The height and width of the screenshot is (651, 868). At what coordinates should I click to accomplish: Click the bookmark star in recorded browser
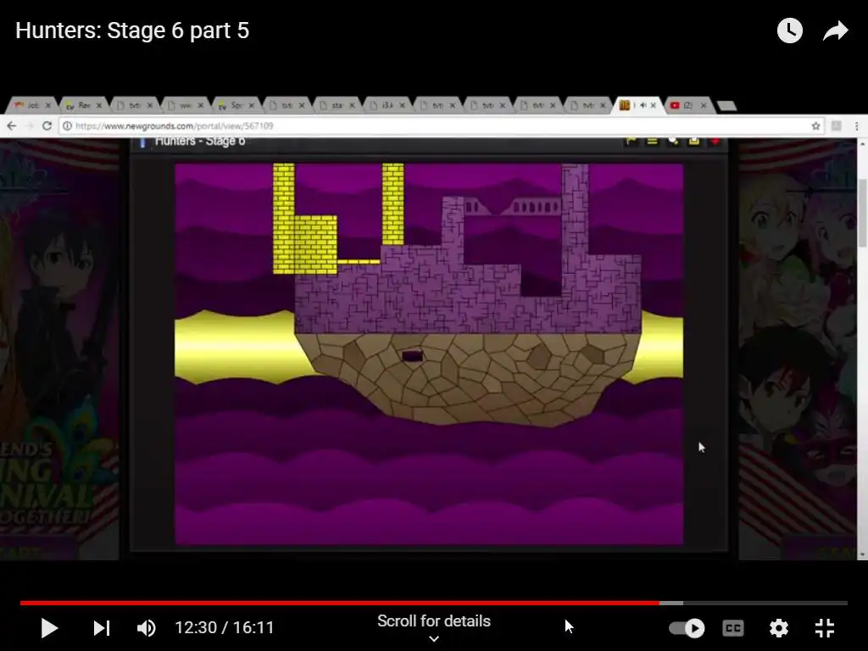pos(815,126)
